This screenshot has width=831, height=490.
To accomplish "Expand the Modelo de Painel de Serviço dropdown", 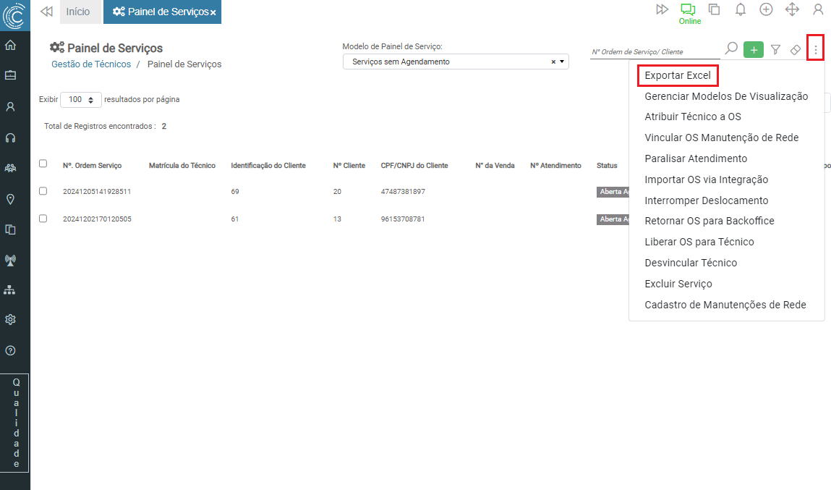I will 563,62.
